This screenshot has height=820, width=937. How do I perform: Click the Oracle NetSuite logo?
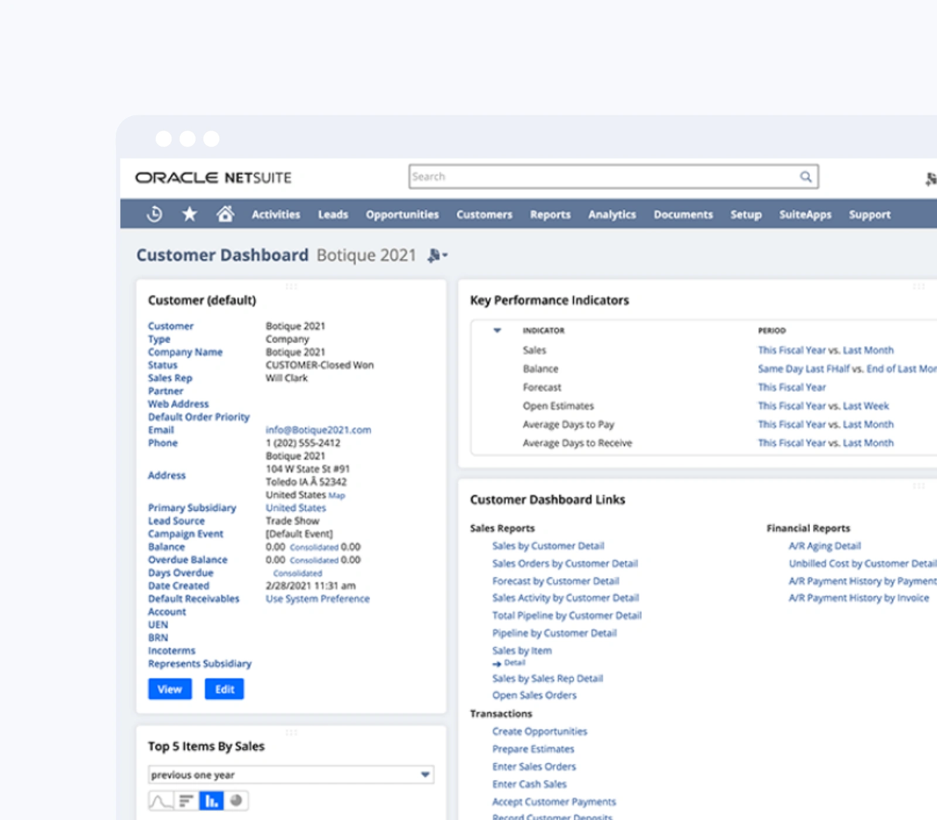[213, 177]
